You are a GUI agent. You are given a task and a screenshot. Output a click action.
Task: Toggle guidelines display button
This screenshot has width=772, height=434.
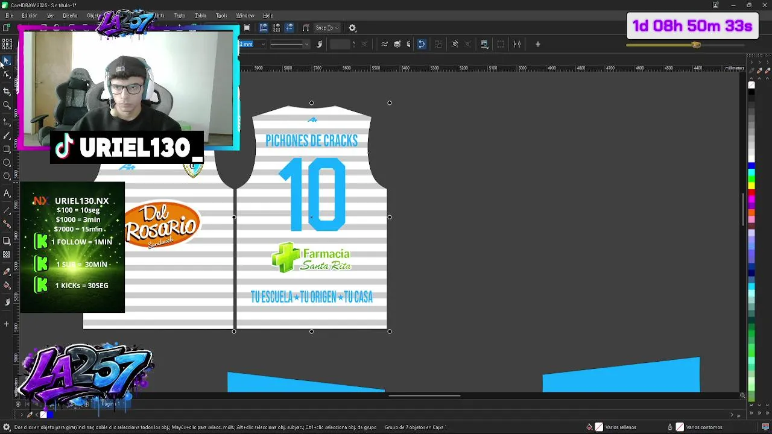(x=289, y=28)
